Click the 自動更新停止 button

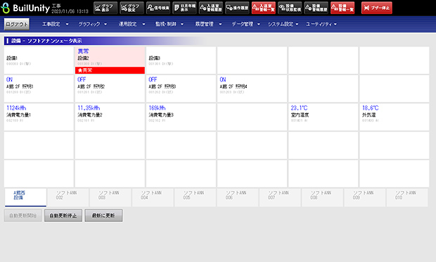pos(63,216)
